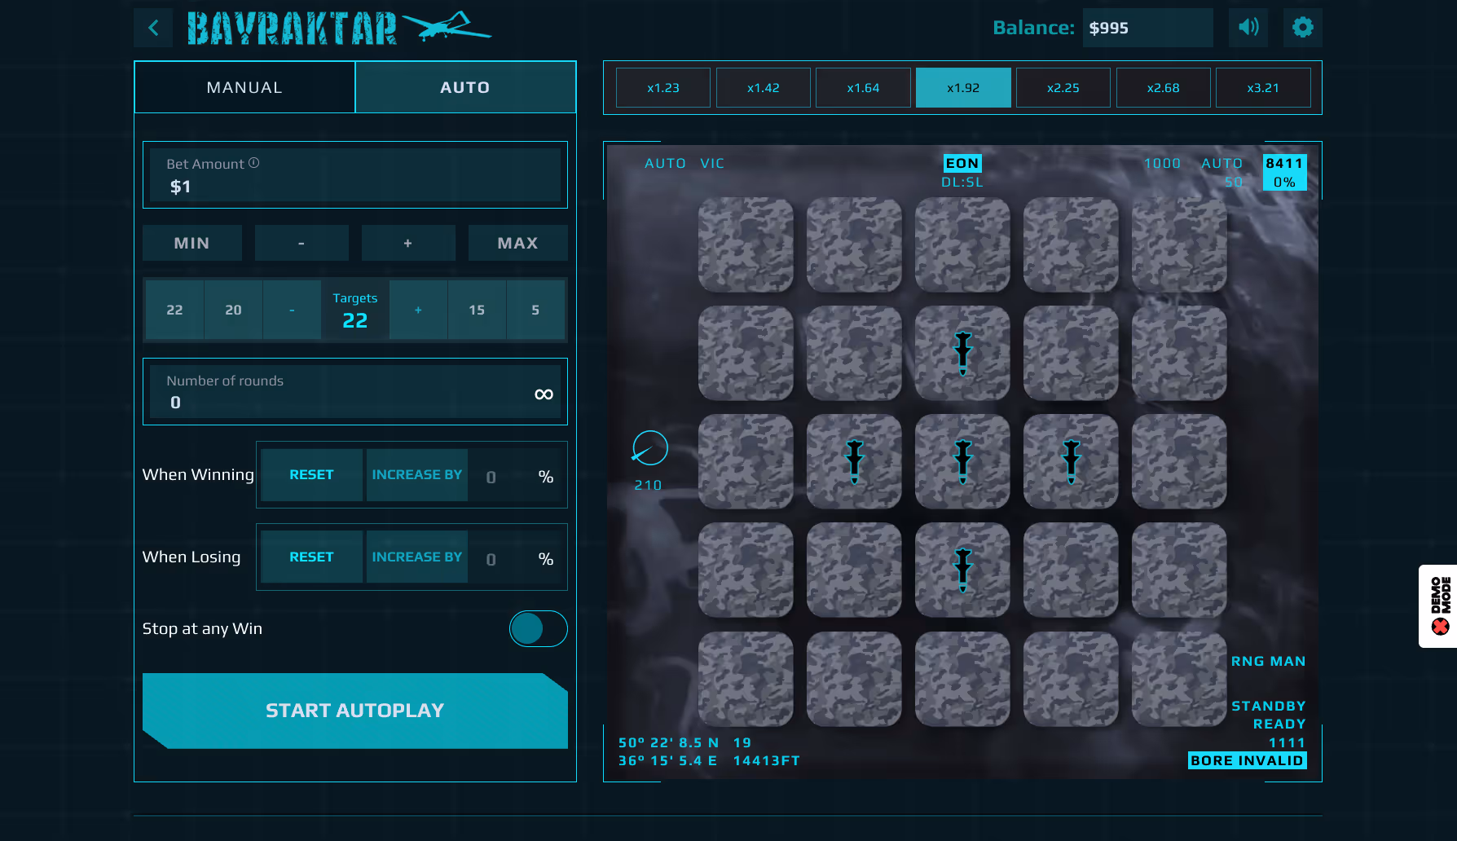Click the BORE INVALID label
1457x841 pixels.
[1247, 760]
